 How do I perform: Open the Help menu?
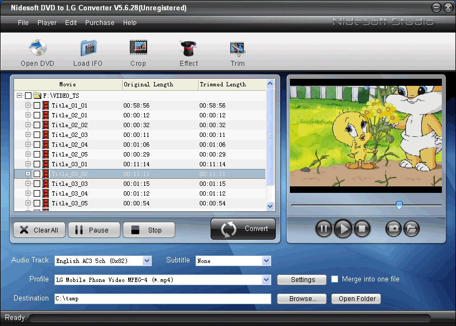point(130,23)
